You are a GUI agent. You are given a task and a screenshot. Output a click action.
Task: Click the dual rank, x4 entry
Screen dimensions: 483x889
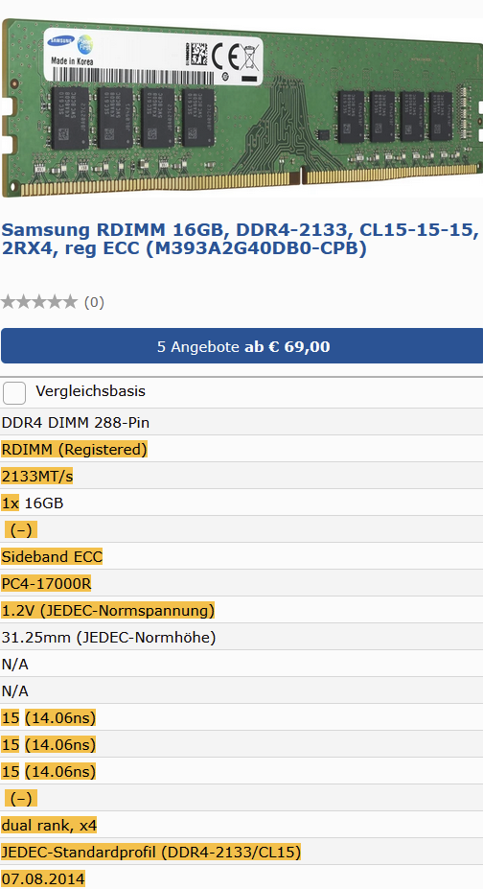click(49, 826)
